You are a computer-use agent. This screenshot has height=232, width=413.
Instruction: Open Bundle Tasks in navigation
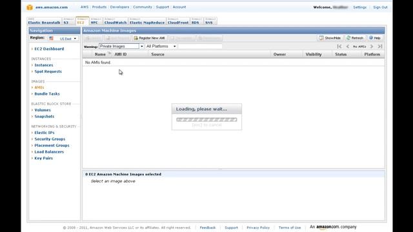(x=47, y=94)
